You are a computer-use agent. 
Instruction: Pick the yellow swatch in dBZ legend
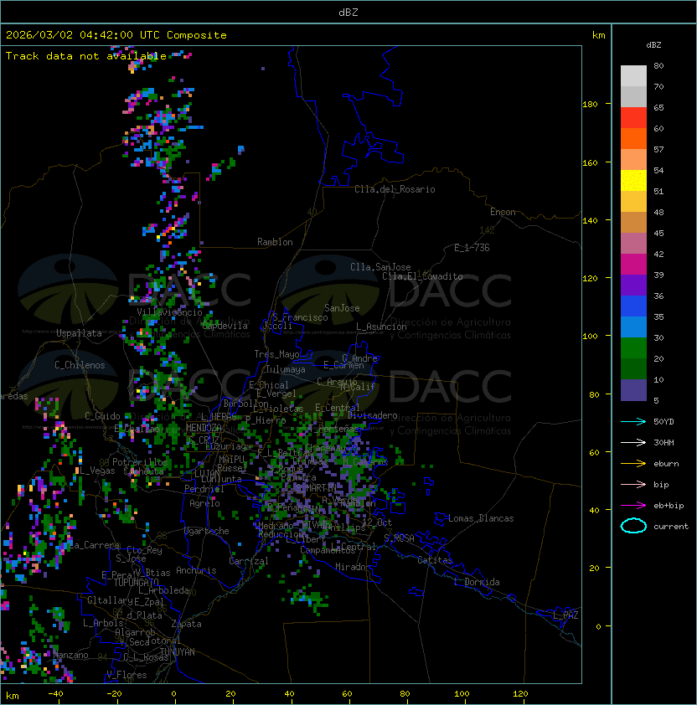click(x=633, y=180)
